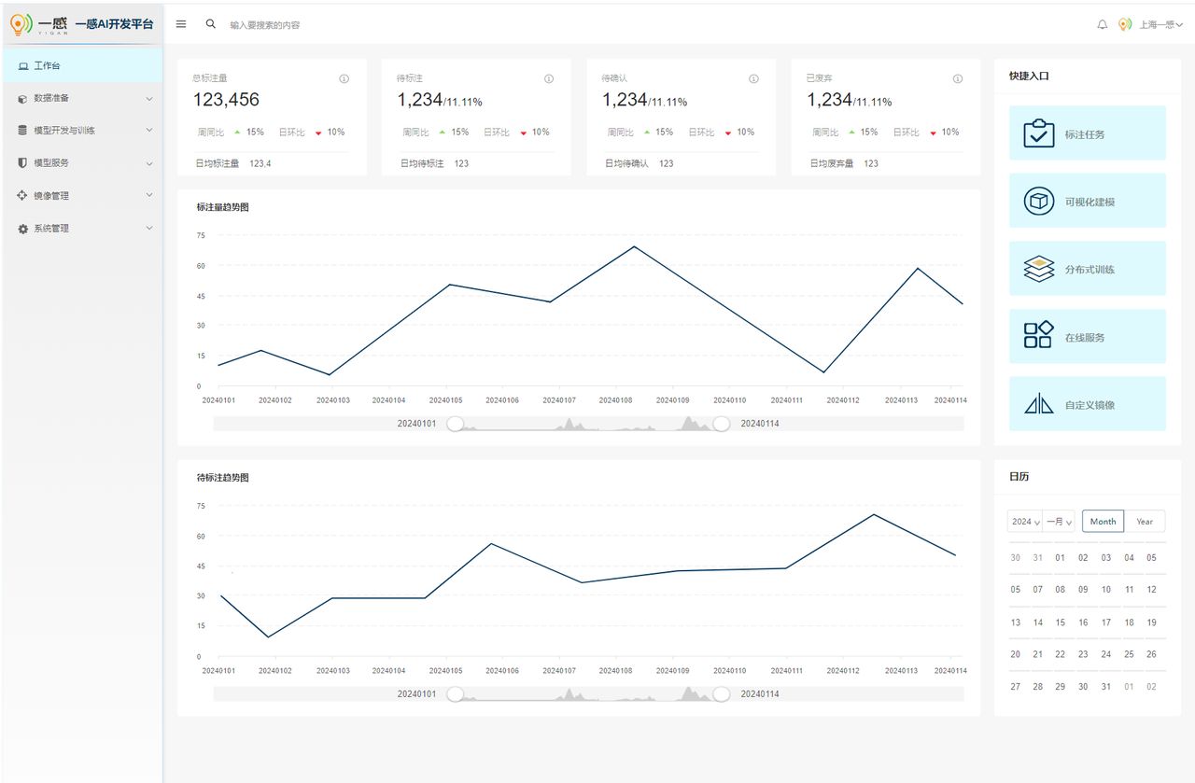Open notifications via the bell icon

1103,24
